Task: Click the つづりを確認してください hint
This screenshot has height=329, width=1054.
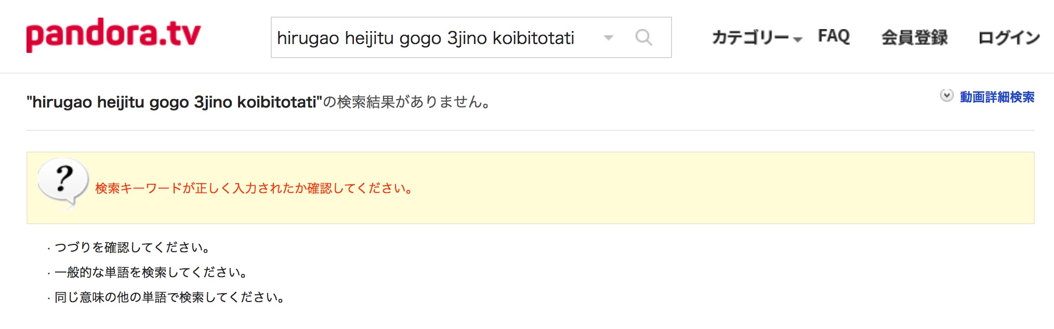Action: point(132,248)
